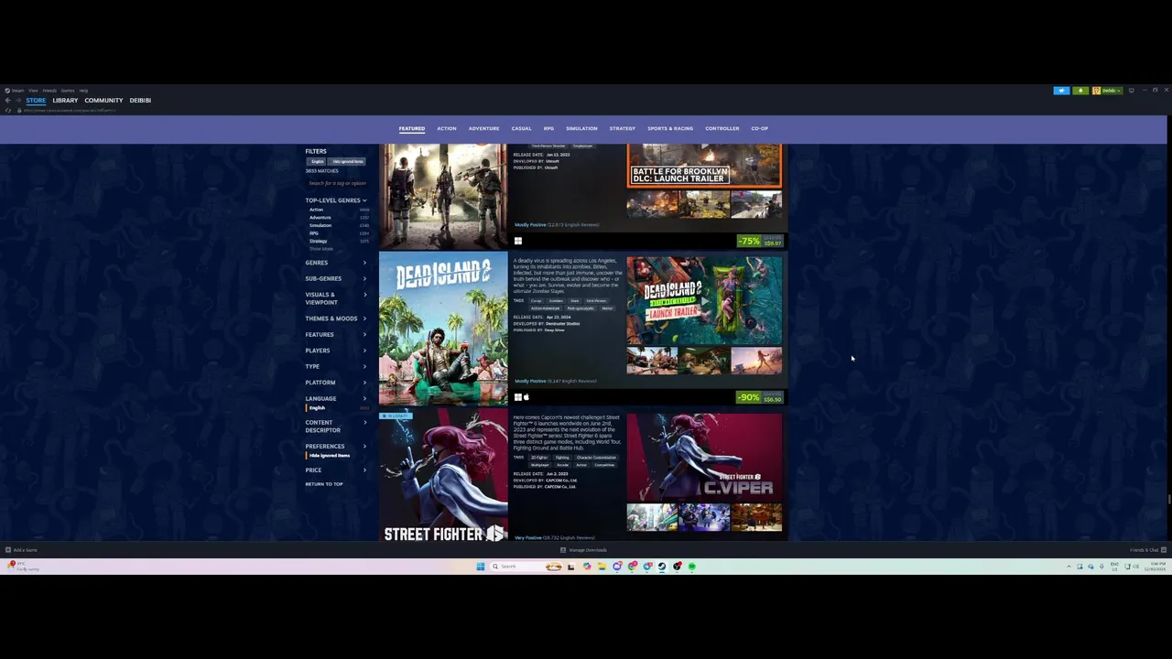
Task: Open File Explorer folder in the taskbar
Action: (602, 567)
